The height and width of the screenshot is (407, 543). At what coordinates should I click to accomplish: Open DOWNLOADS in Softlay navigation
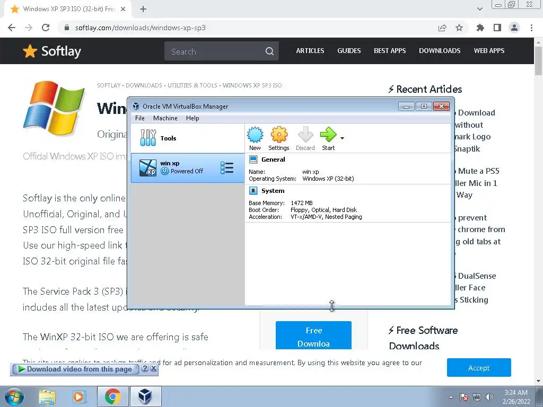(440, 50)
